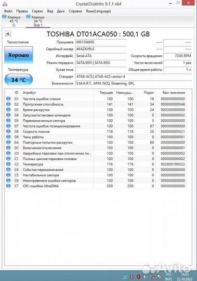Screen dimensions: 197x281
Task: Select the Disk 1 tab at 34 °C
Action: pyautogui.click(x=38, y=21)
